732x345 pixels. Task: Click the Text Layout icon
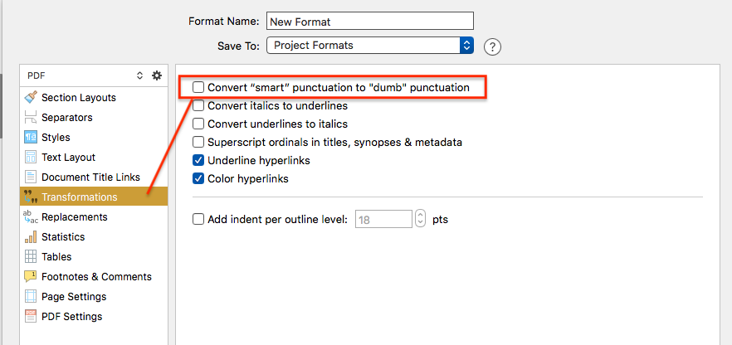(x=31, y=158)
